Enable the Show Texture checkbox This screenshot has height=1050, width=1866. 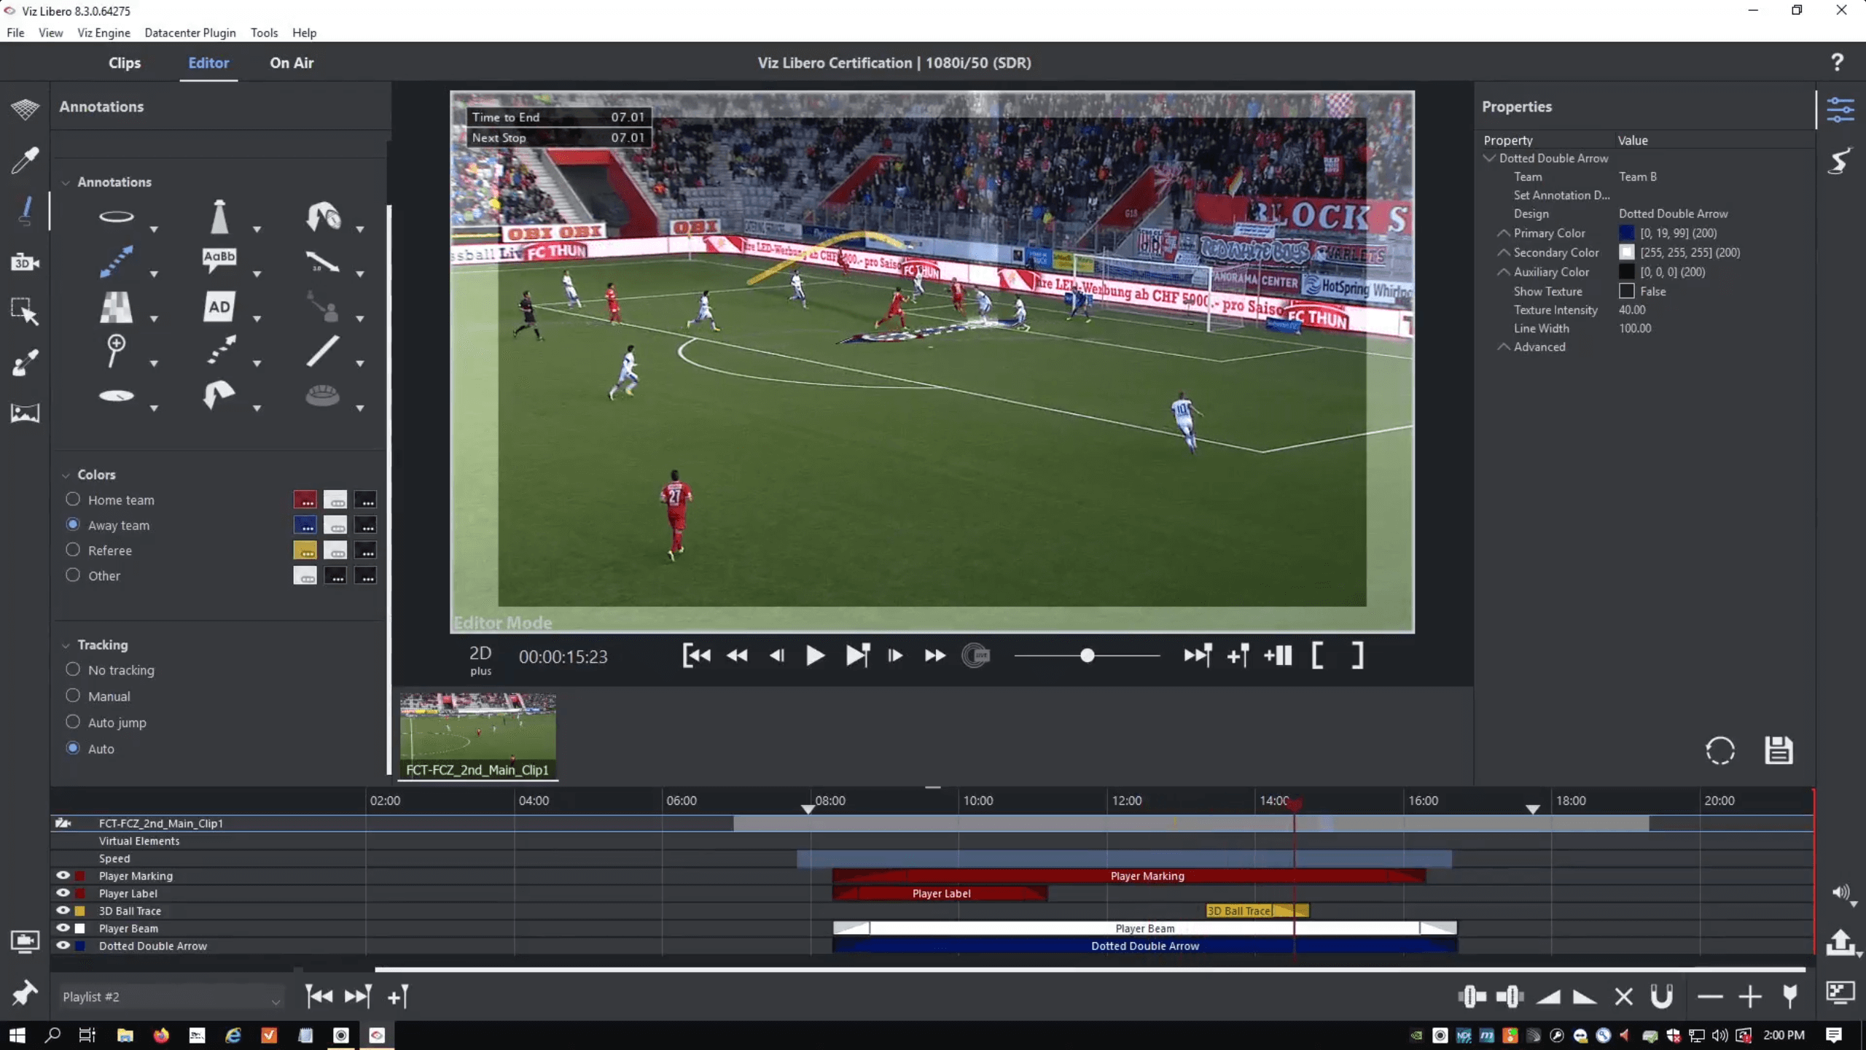(x=1627, y=291)
